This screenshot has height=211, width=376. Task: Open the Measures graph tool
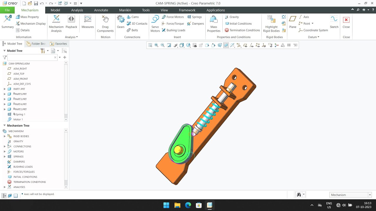(x=88, y=22)
